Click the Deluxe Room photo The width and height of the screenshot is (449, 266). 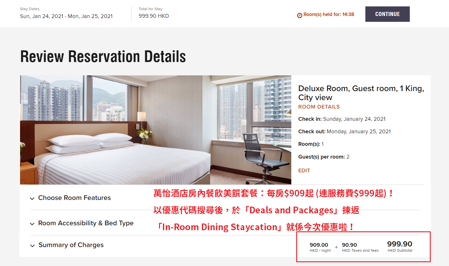pyautogui.click(x=156, y=130)
